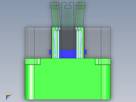
Task: Select the large green base block in the model
Action: point(68,79)
